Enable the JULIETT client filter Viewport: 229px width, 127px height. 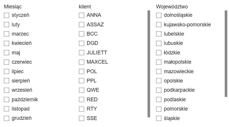tap(82, 53)
